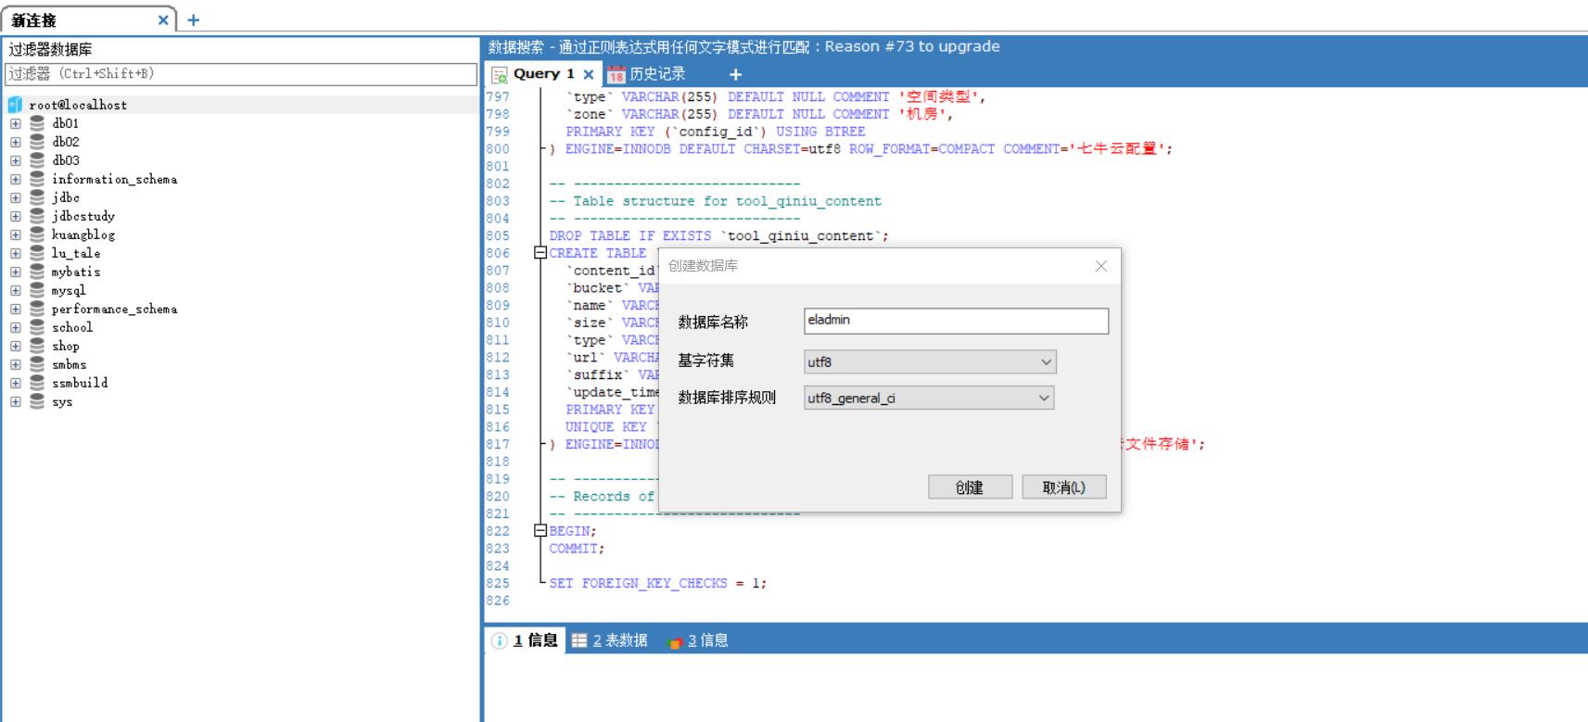The width and height of the screenshot is (1588, 722).
Task: Switch to the Query 1 tab
Action: click(x=543, y=74)
